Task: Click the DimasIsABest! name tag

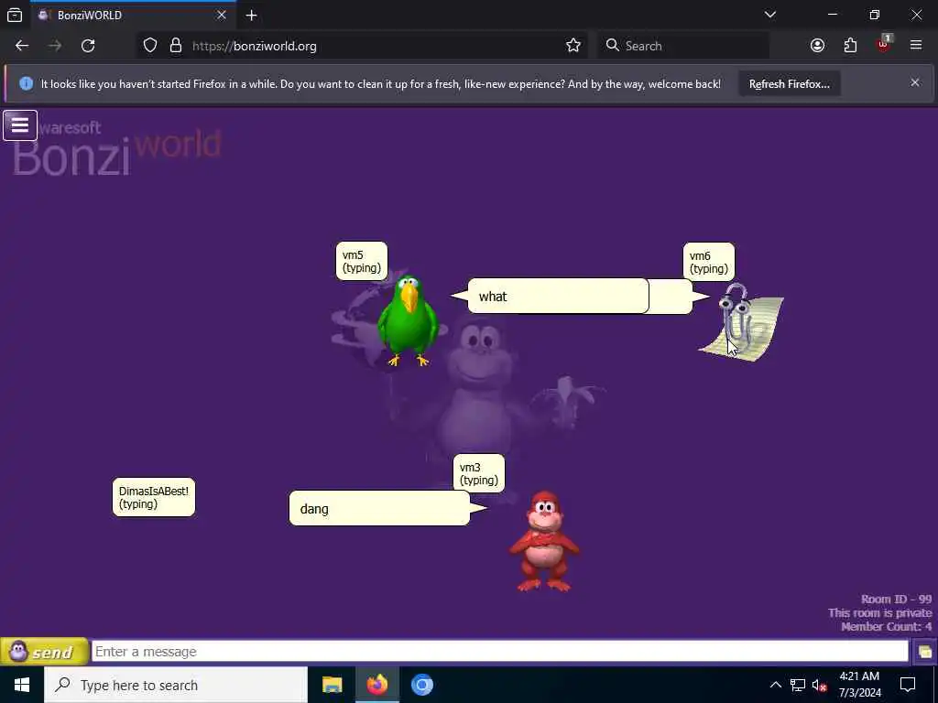Action: (154, 497)
